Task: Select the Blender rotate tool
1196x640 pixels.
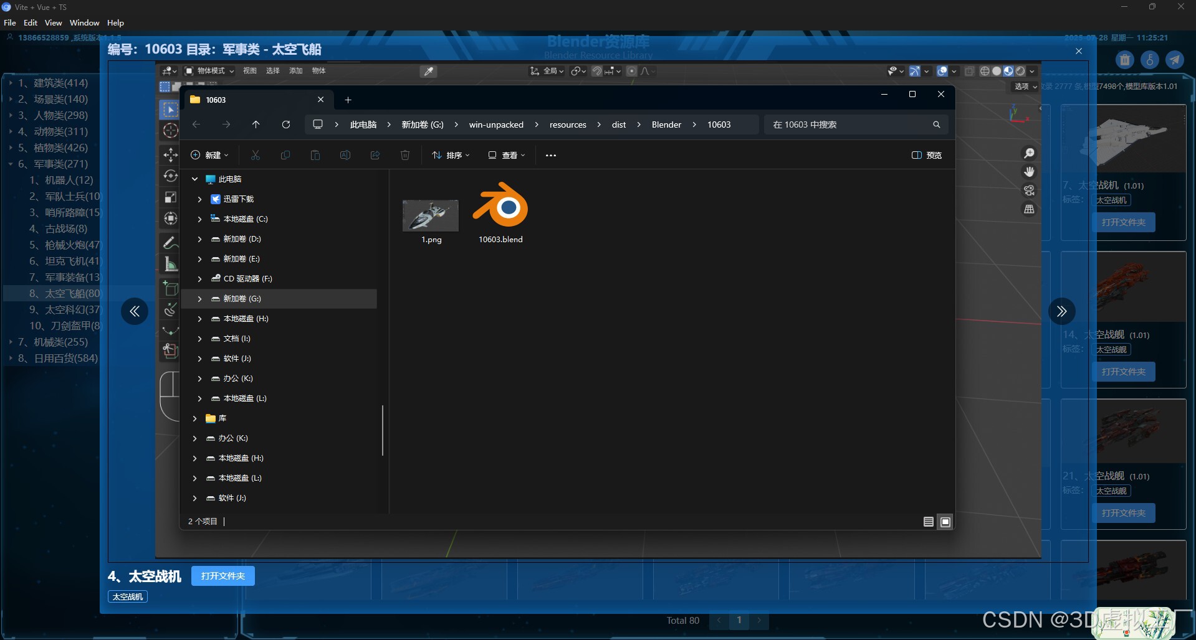Action: point(170,176)
